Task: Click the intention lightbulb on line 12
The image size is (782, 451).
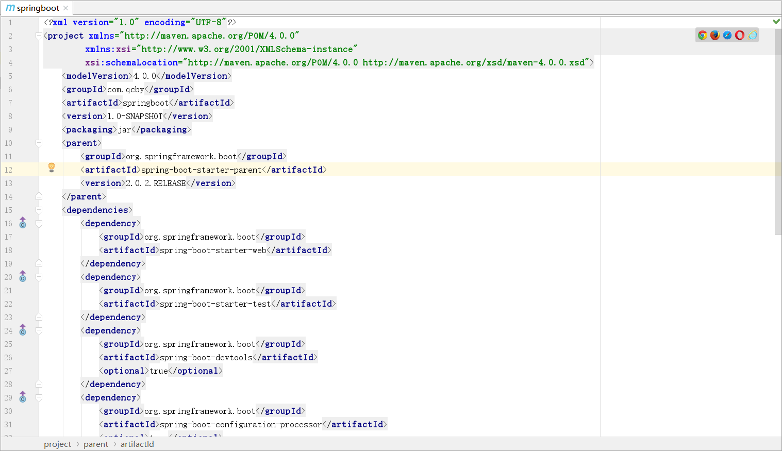Action: coord(52,168)
